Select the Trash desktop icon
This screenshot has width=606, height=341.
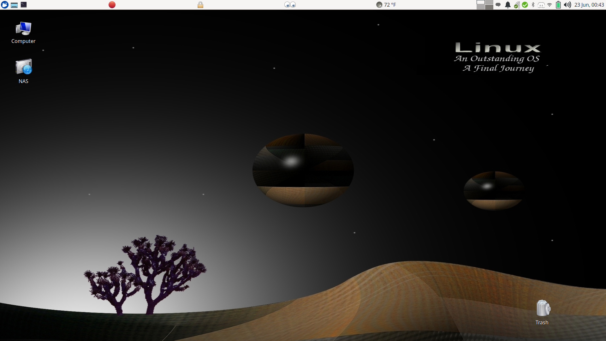[x=542, y=312]
